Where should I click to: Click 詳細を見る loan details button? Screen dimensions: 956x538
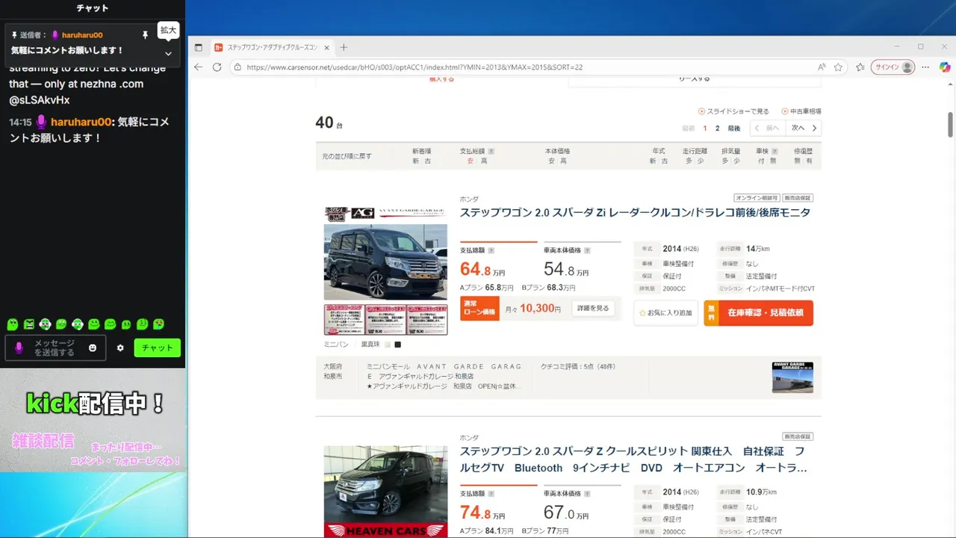tap(593, 308)
